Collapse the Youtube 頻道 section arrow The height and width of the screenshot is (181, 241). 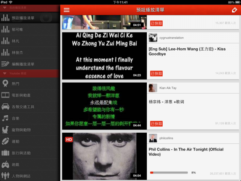[x=5, y=74]
